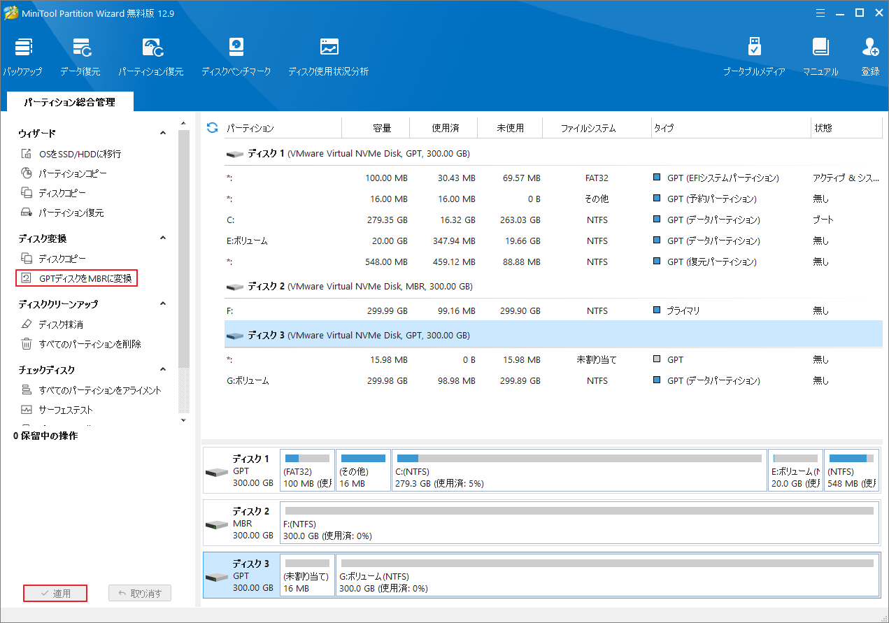Select the (未割り当て) 16 MB block in disk map
889x623 pixels.
point(307,575)
